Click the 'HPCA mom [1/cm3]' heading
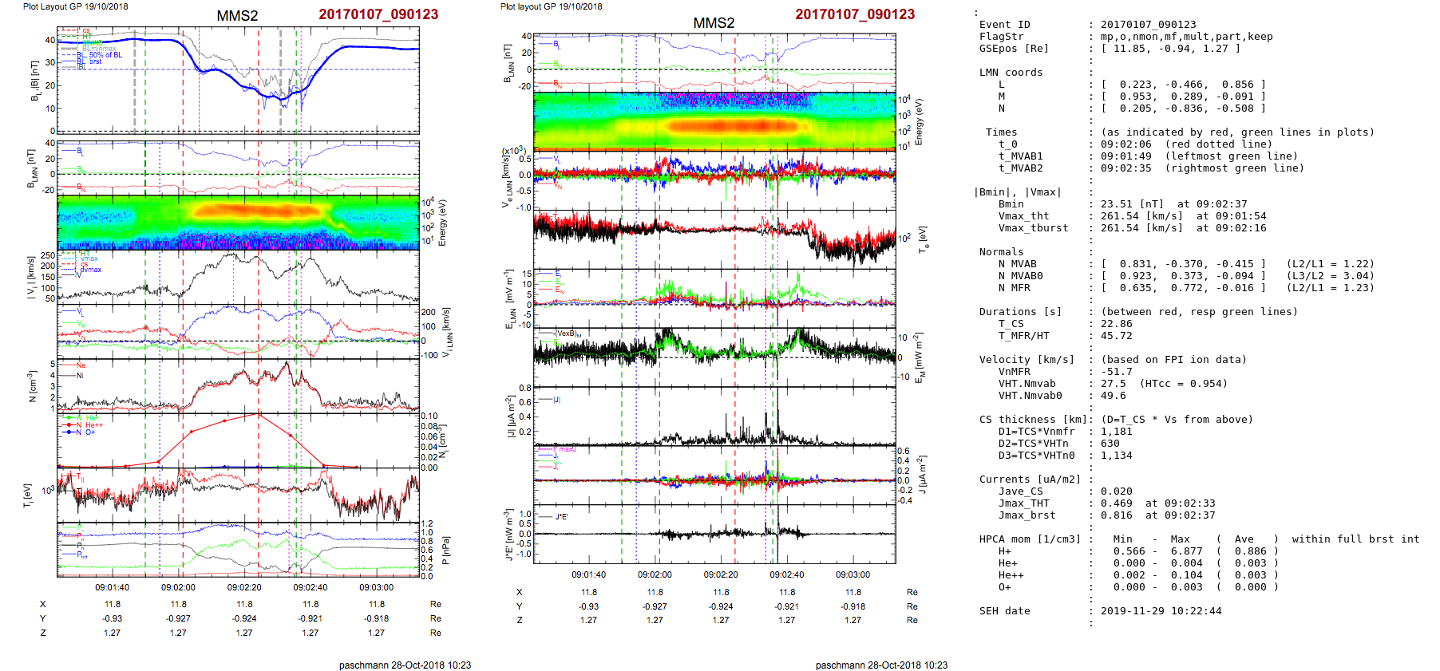 [1030, 539]
